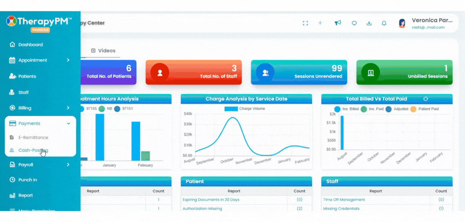Open Expiring Documents in 30 Days report
This screenshot has height=222, width=465.
click(x=211, y=200)
